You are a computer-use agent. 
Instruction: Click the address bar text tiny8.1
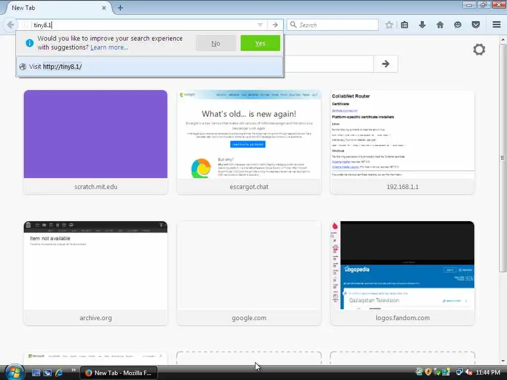click(x=43, y=25)
